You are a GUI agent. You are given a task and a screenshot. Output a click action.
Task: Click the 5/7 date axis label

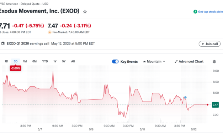tap(40, 129)
